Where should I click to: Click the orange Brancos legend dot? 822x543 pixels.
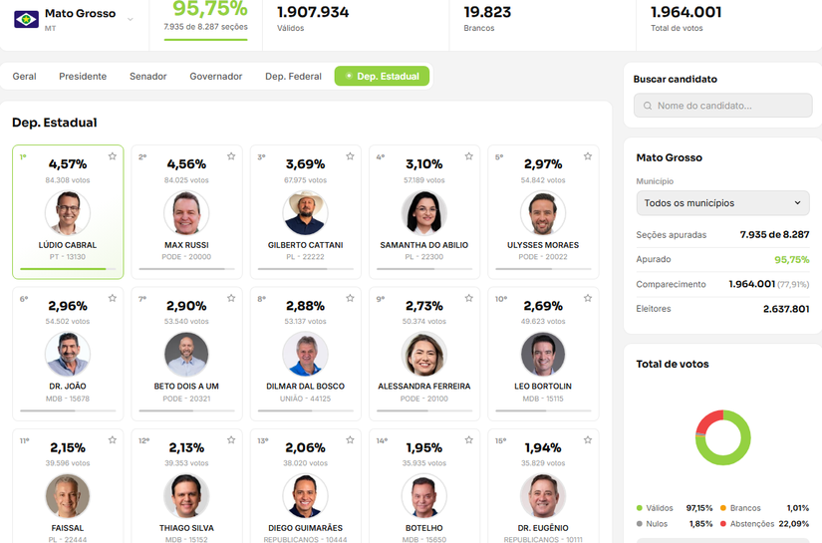tap(723, 508)
